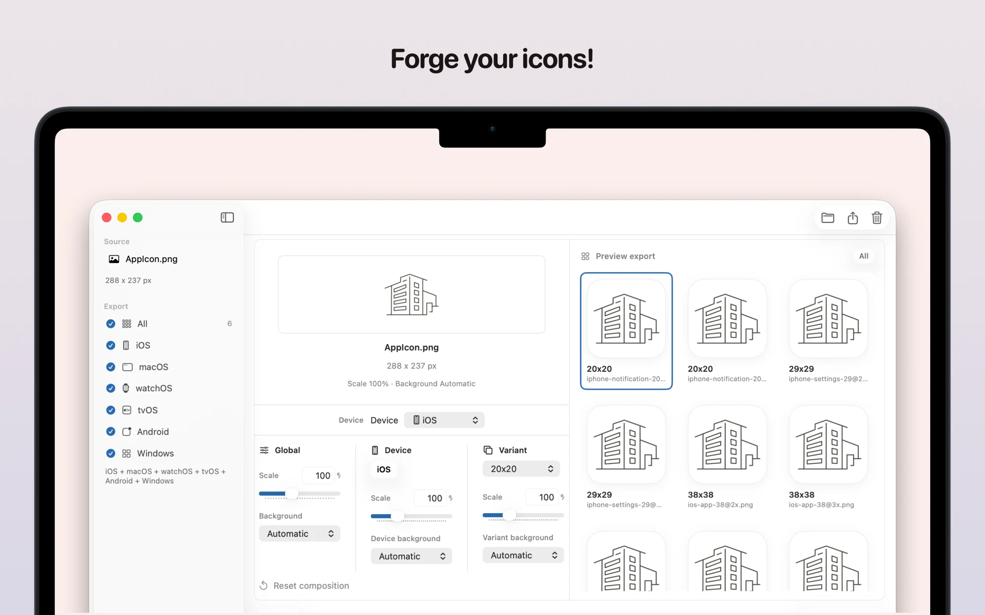Viewport: 985px width, 615px height.
Task: Select the 38x38 ios-app-38@2x.png thumbnail
Action: [x=727, y=457]
